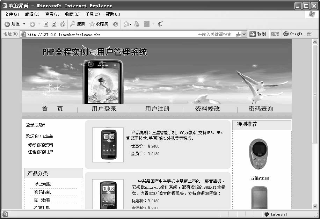Viewport: 320px width, 219px height.
Task: Open the Favorites (收藏夹) toolbar button
Action: (x=99, y=24)
